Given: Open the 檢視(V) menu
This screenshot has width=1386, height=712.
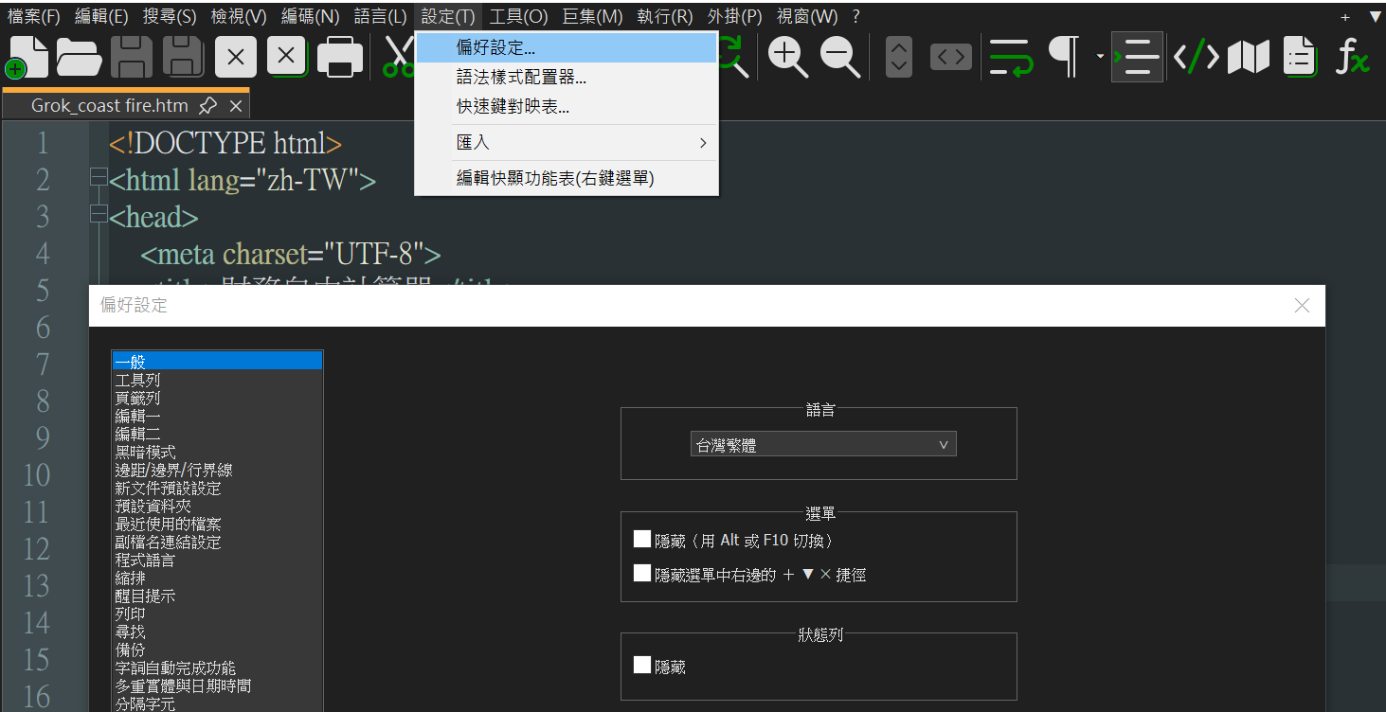Looking at the screenshot, I should click(239, 16).
